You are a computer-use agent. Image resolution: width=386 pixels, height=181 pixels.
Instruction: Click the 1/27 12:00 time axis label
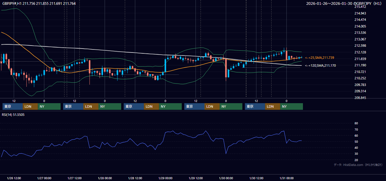[75, 178]
